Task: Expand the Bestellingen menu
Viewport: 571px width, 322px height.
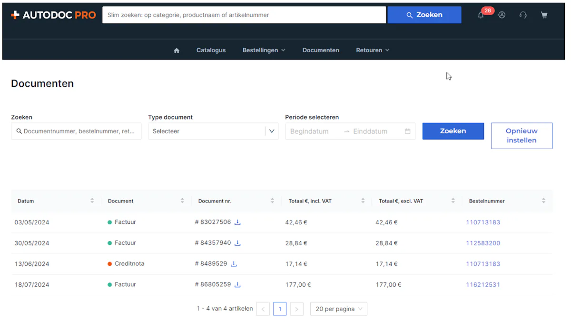Action: tap(264, 50)
